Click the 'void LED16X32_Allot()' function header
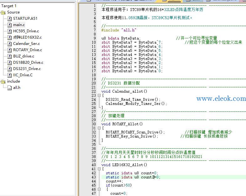The image size is (246, 196). pyautogui.click(x=124, y=165)
